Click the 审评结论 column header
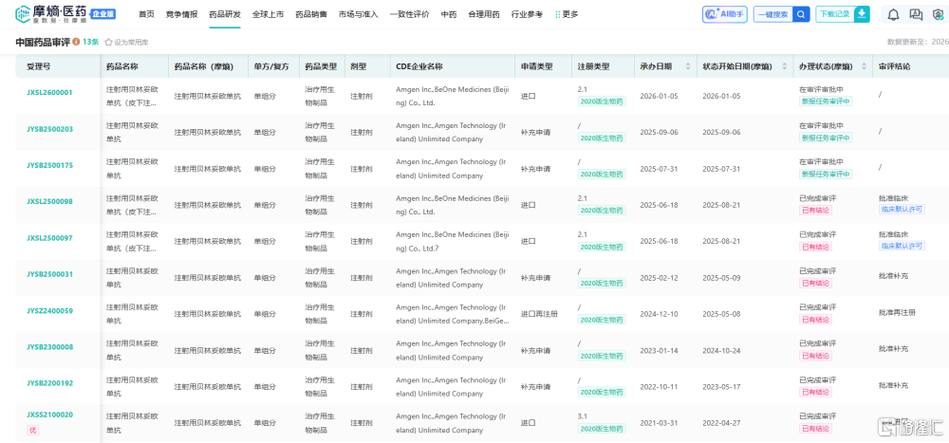 [x=895, y=66]
